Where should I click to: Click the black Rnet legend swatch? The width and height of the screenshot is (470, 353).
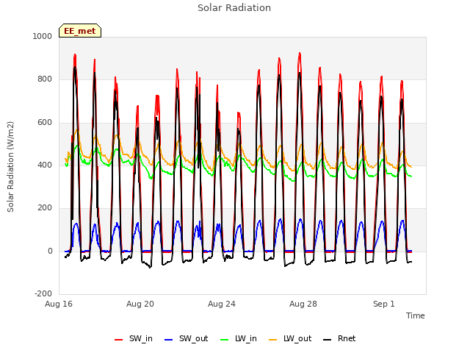coord(327,340)
